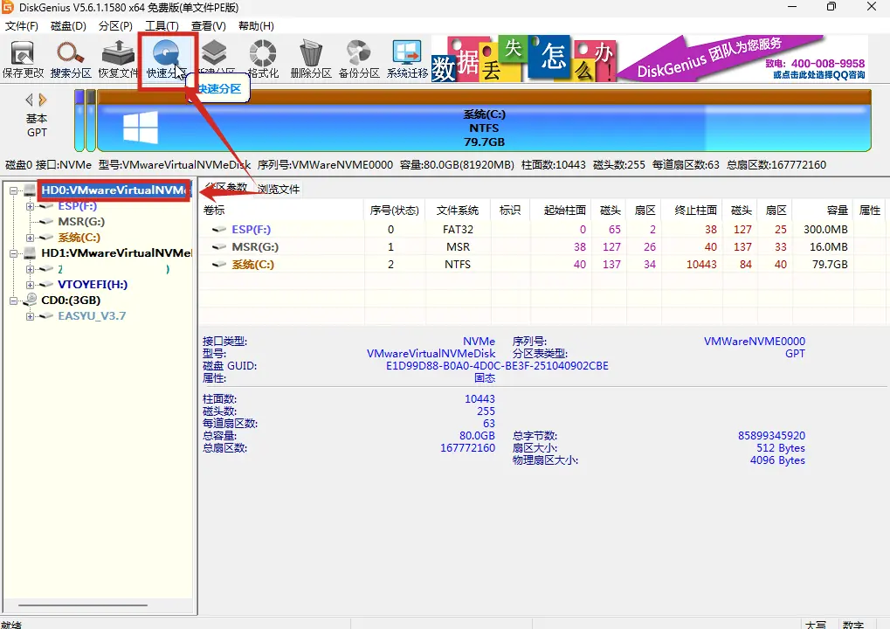890x629 pixels.
Task: Select the HD1 hard disk icon in the tree
Action: tap(30, 253)
